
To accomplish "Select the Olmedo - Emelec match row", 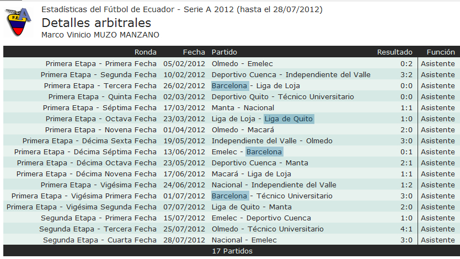I will [242, 64].
